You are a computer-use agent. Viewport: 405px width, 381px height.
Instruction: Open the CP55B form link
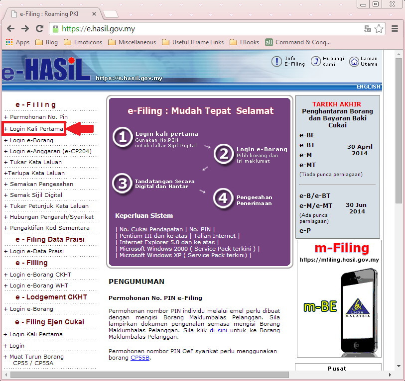[x=140, y=358]
